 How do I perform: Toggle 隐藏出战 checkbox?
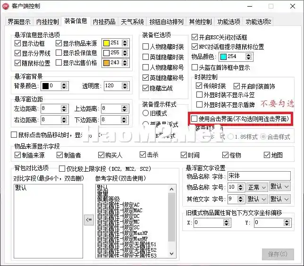point(158,88)
